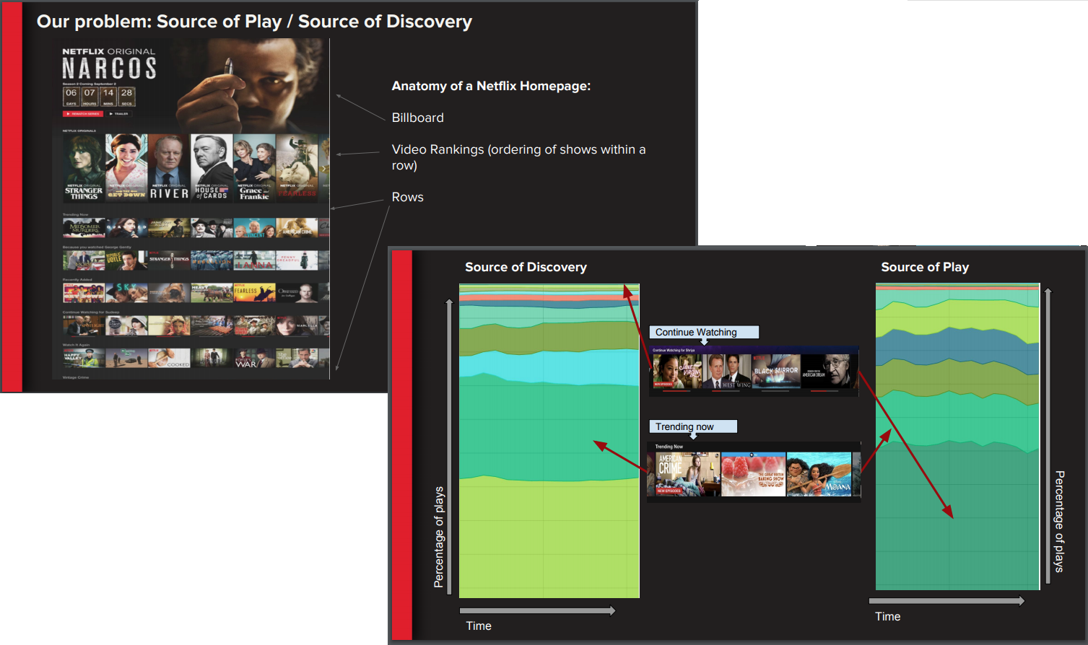Open American Crime in the Netflix homepage Trending row
The image size is (1088, 645).
(297, 228)
